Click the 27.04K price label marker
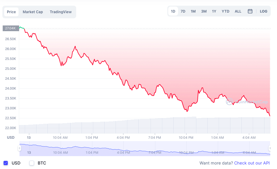The height and width of the screenshot is (169, 277). (10, 28)
